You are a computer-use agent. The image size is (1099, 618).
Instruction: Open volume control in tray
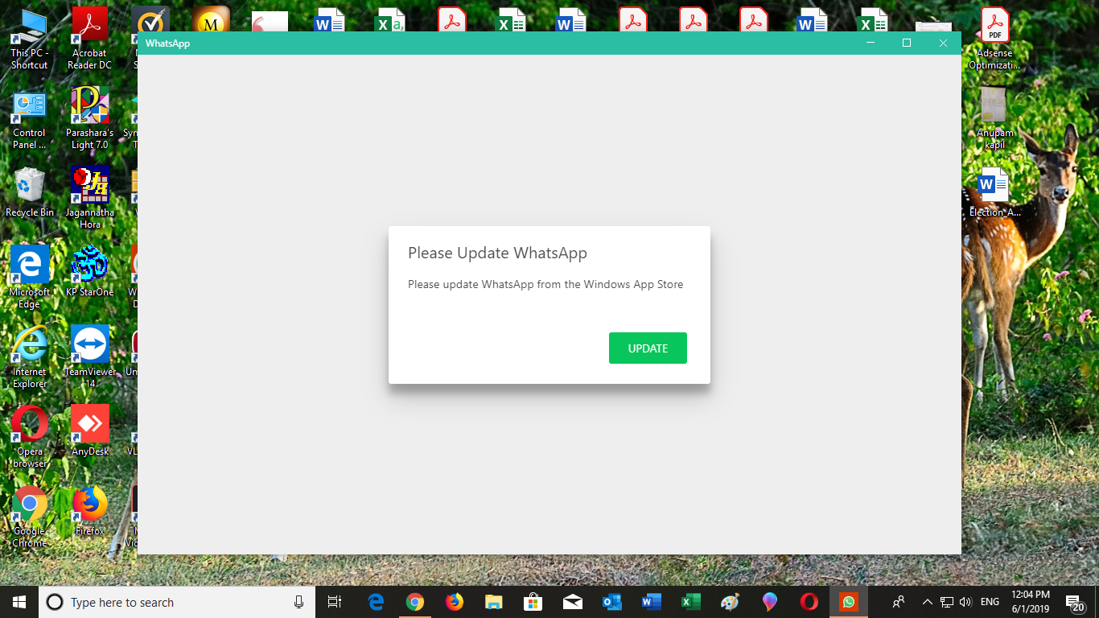coord(965,602)
